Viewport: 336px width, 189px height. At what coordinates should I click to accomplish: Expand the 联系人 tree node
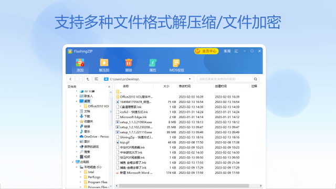tap(77, 96)
